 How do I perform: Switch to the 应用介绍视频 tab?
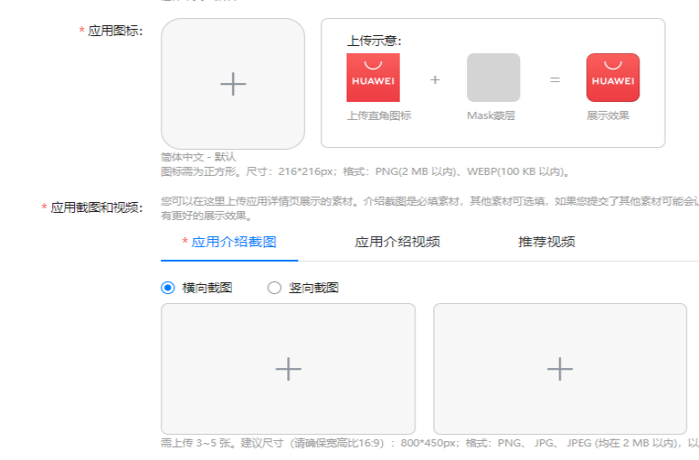[397, 242]
